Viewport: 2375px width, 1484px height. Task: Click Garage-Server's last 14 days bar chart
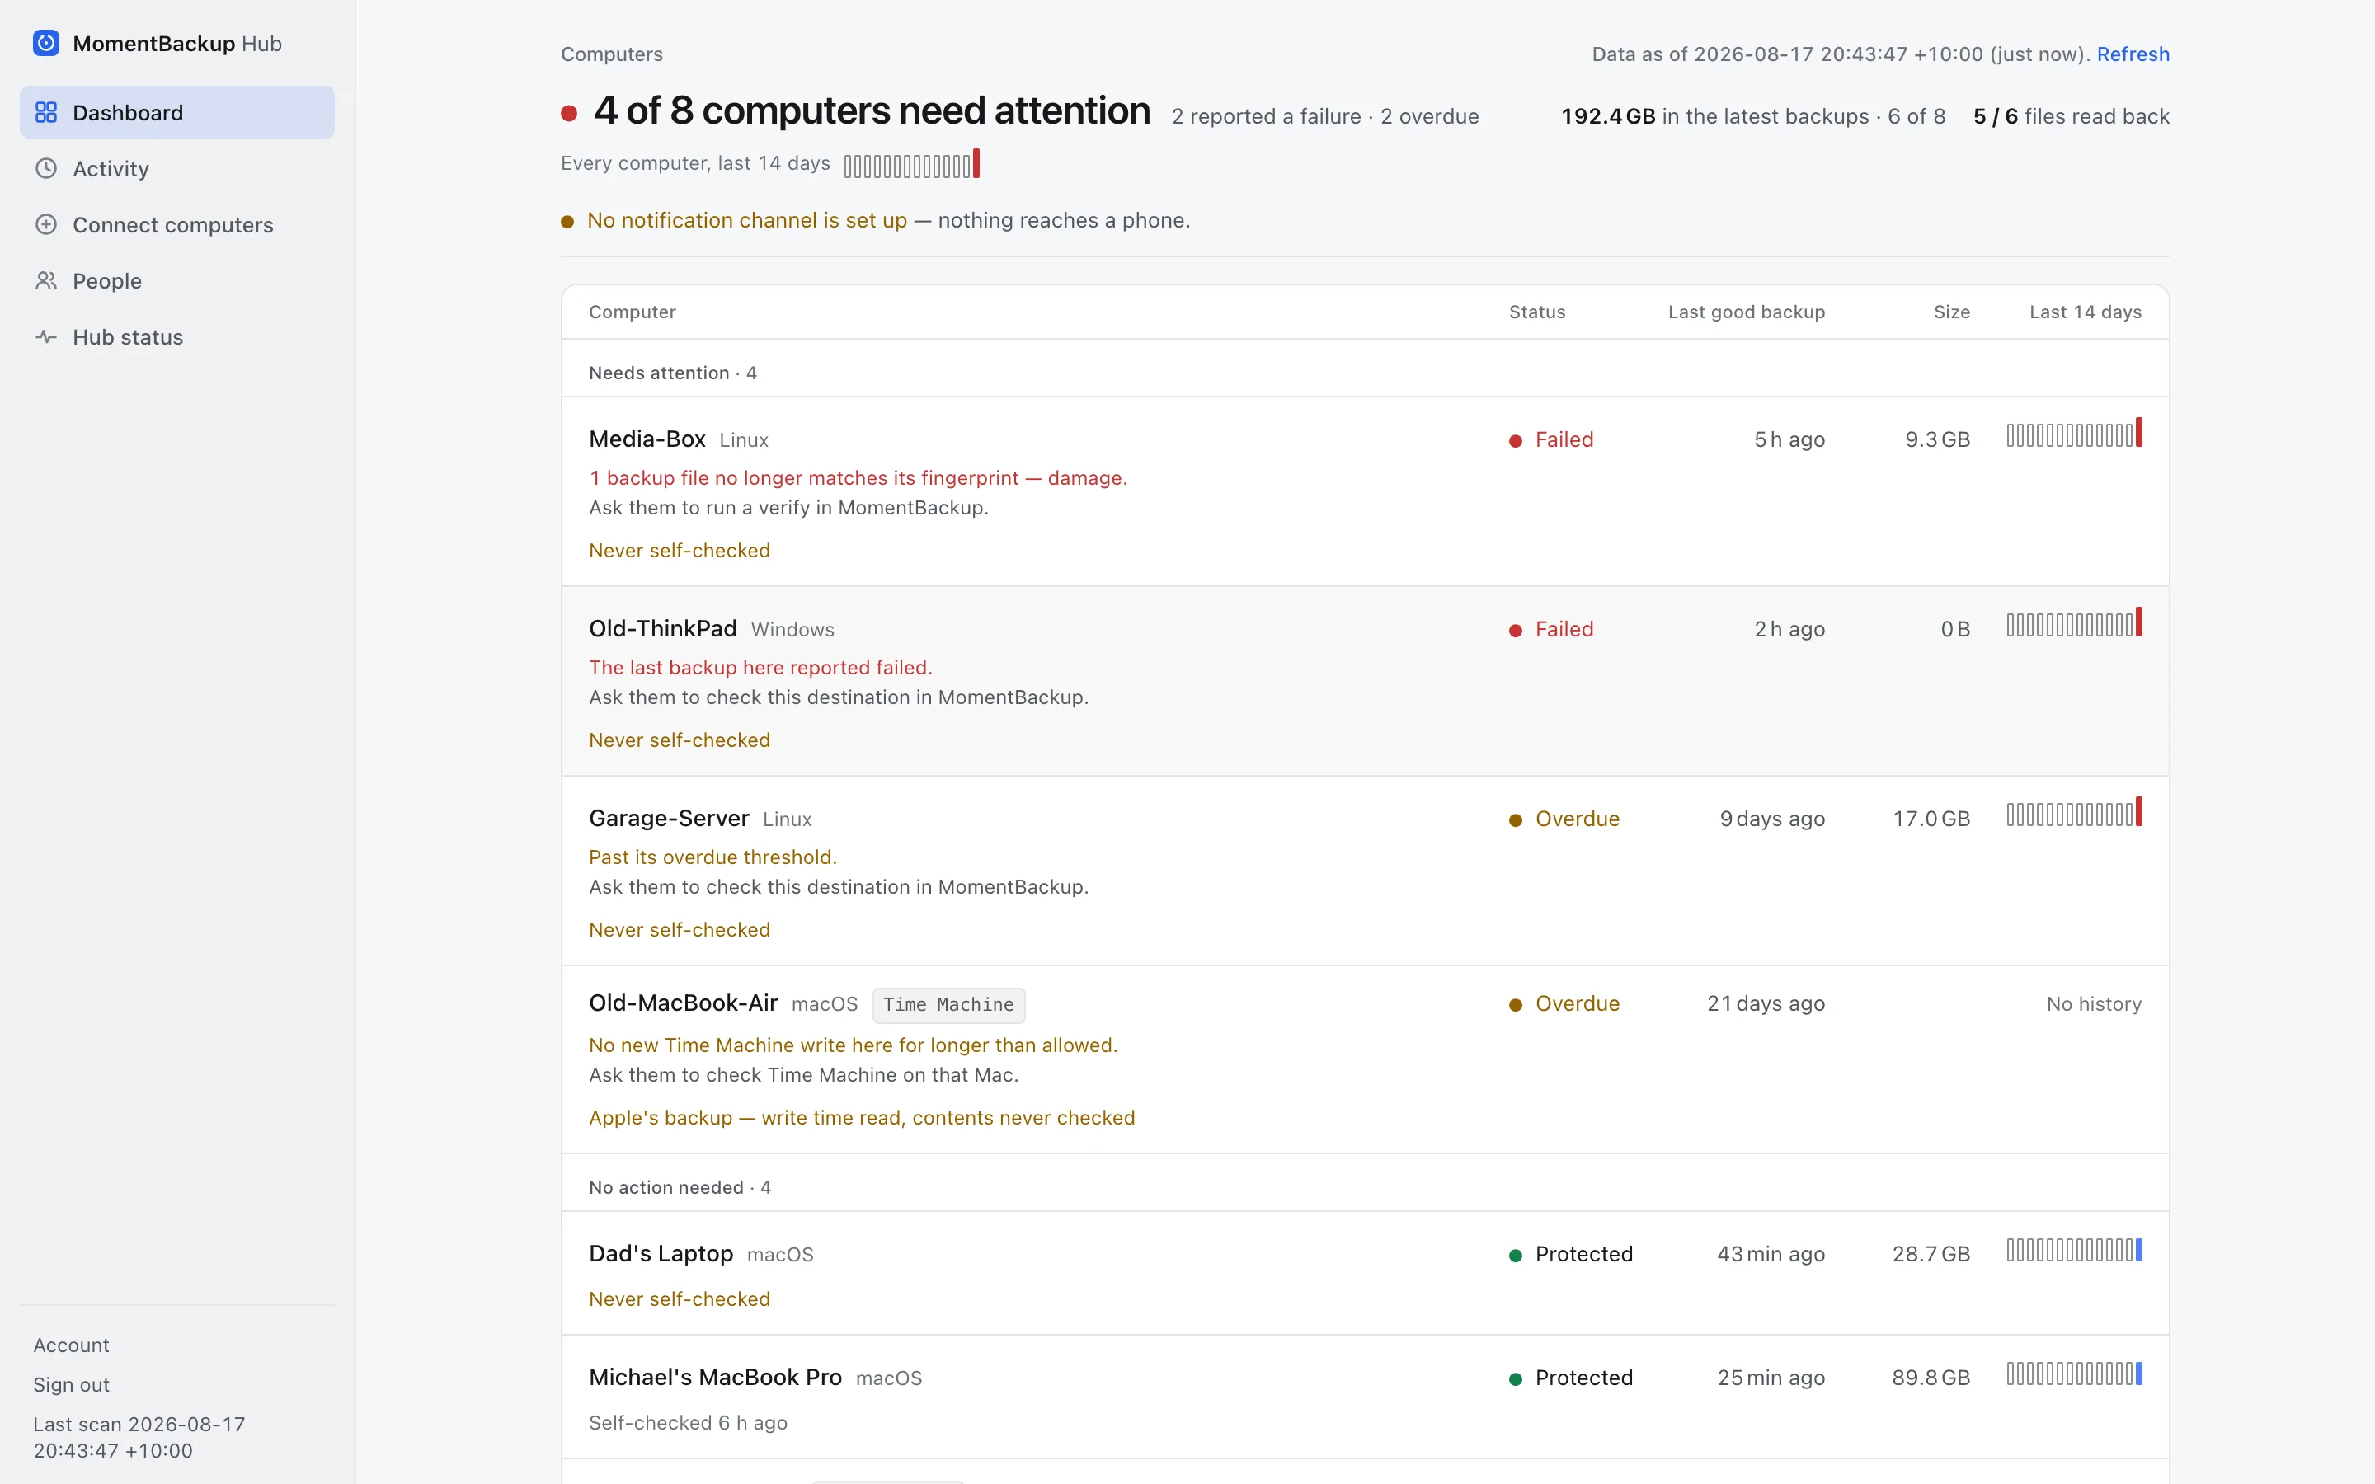tap(2074, 812)
